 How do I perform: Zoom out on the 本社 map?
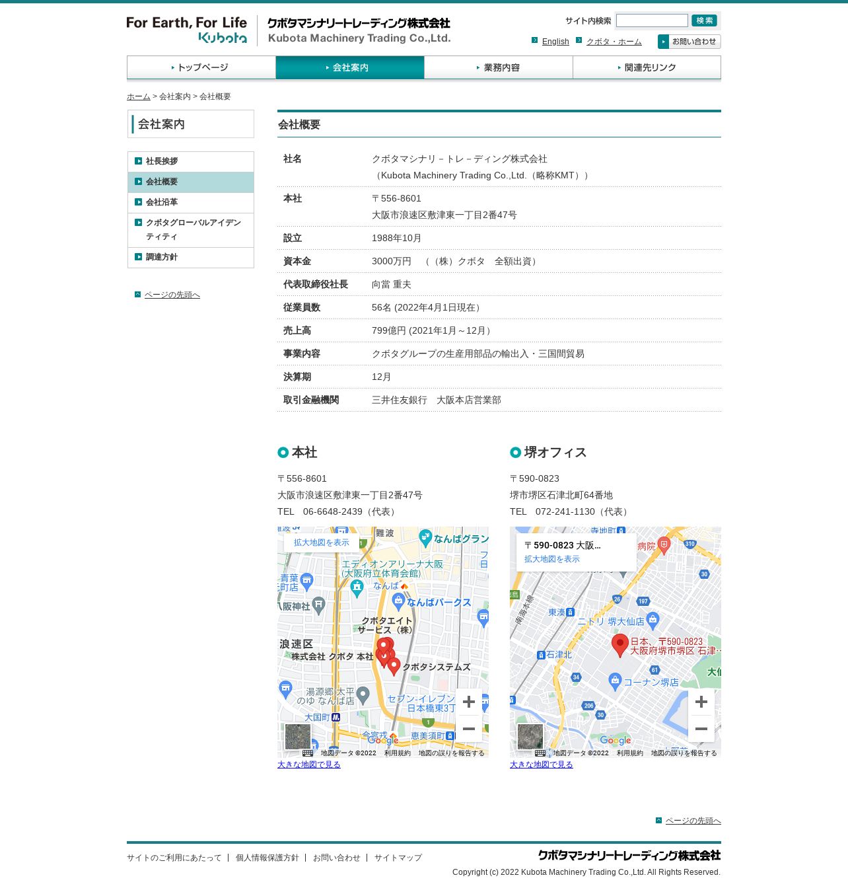pyautogui.click(x=469, y=729)
